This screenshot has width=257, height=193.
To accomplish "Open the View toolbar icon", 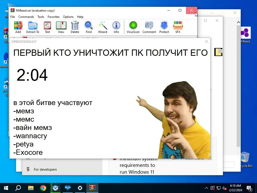I will (61, 27).
